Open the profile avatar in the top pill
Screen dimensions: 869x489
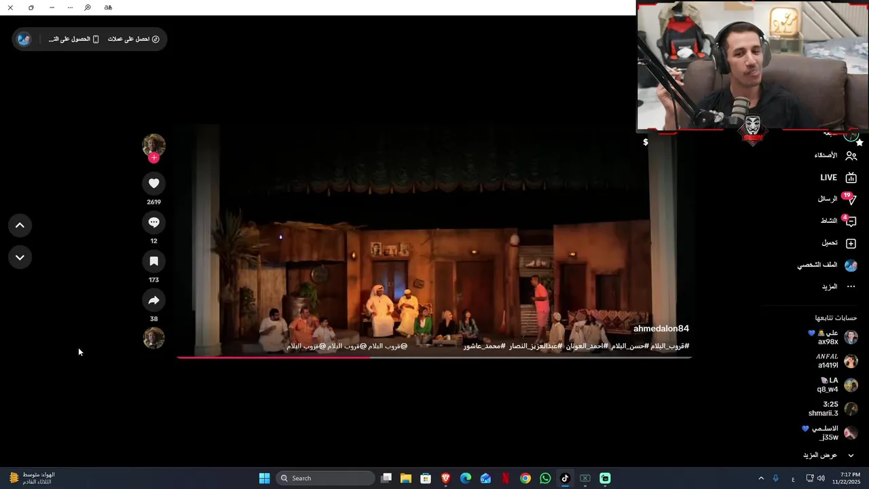tap(24, 39)
